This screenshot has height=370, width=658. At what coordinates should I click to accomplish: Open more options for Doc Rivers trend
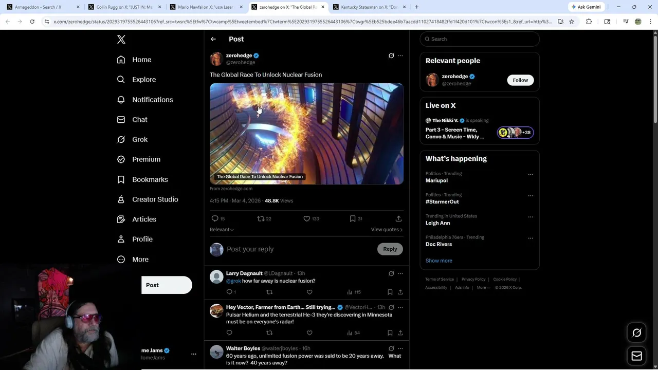[531, 238]
